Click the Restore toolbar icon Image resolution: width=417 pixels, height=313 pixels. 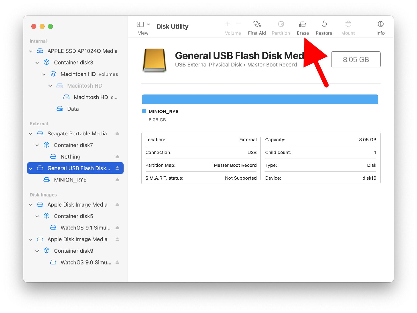tap(324, 24)
